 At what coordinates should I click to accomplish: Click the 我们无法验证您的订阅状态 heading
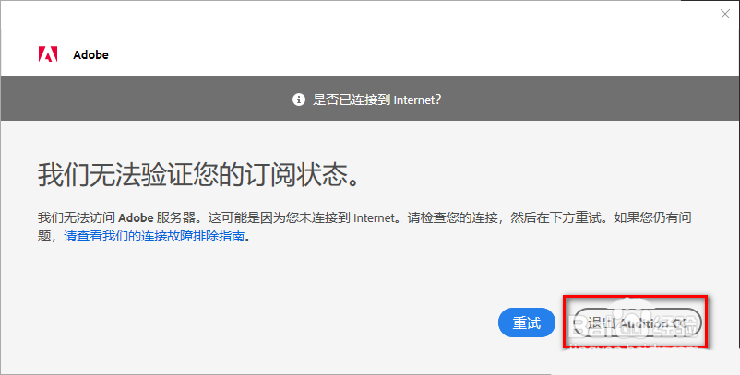(199, 175)
